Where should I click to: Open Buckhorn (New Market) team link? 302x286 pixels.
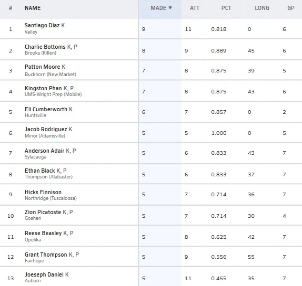click(51, 75)
